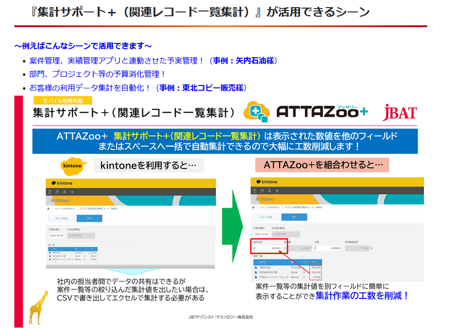Click キャンセル in the right kintone screenshot
Viewport: 453px width, 328px height.
click(x=266, y=217)
